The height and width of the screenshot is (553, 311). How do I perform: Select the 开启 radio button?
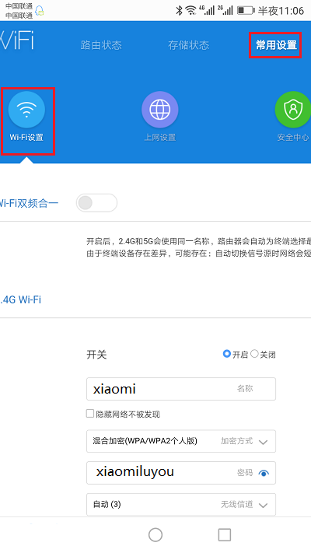(227, 354)
